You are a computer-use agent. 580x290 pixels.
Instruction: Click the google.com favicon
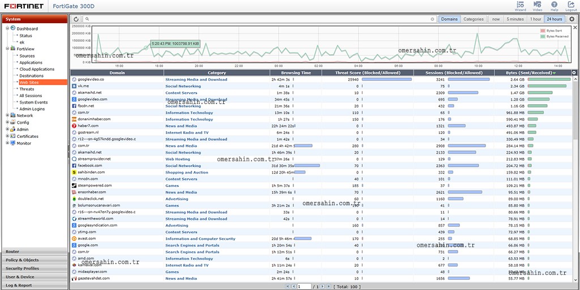[x=74, y=245]
